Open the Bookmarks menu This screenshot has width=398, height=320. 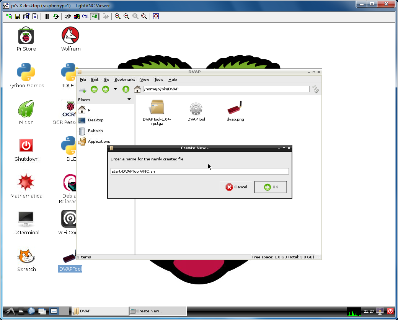[125, 80]
